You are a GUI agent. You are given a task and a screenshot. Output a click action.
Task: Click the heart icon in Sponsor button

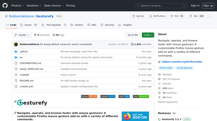134,16
